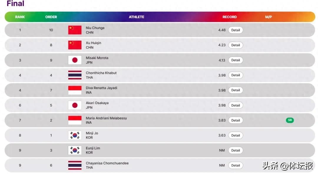Click Korea flag beside Minji Jo
Viewport: 318px width, 175px height.
[x=75, y=135]
